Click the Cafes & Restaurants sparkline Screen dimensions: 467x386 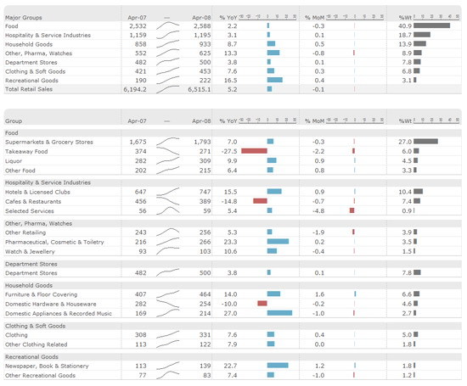coord(167,201)
